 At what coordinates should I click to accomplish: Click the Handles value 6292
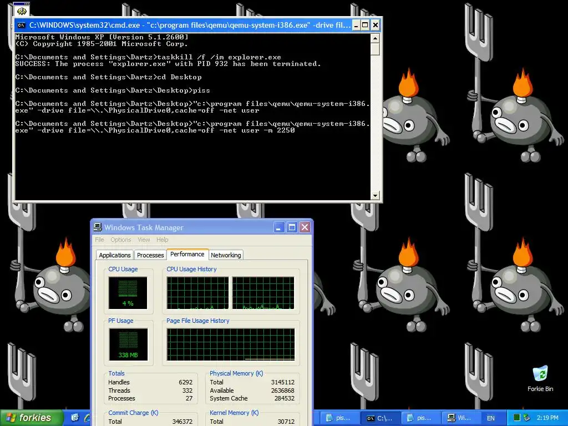185,382
